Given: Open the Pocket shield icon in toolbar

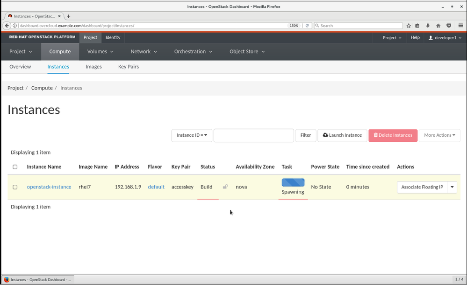Looking at the screenshot, I should tap(449, 26).
